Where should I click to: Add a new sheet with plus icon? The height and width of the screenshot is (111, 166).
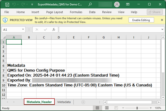point(83,102)
